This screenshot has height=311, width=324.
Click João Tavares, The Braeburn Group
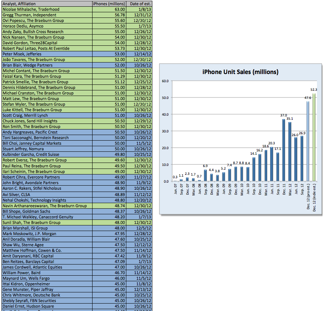point(47,60)
